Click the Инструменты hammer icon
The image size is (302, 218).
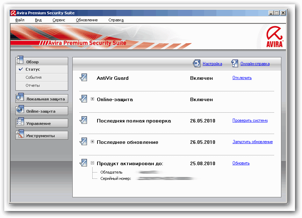point(20,134)
